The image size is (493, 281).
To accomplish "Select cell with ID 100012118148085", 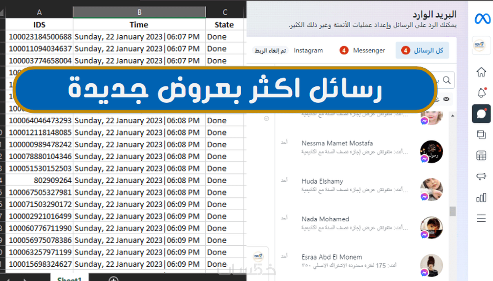I will pyautogui.click(x=39, y=132).
